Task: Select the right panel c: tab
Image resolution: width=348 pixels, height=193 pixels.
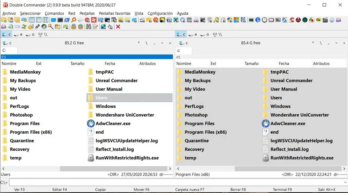Action: [184, 50]
